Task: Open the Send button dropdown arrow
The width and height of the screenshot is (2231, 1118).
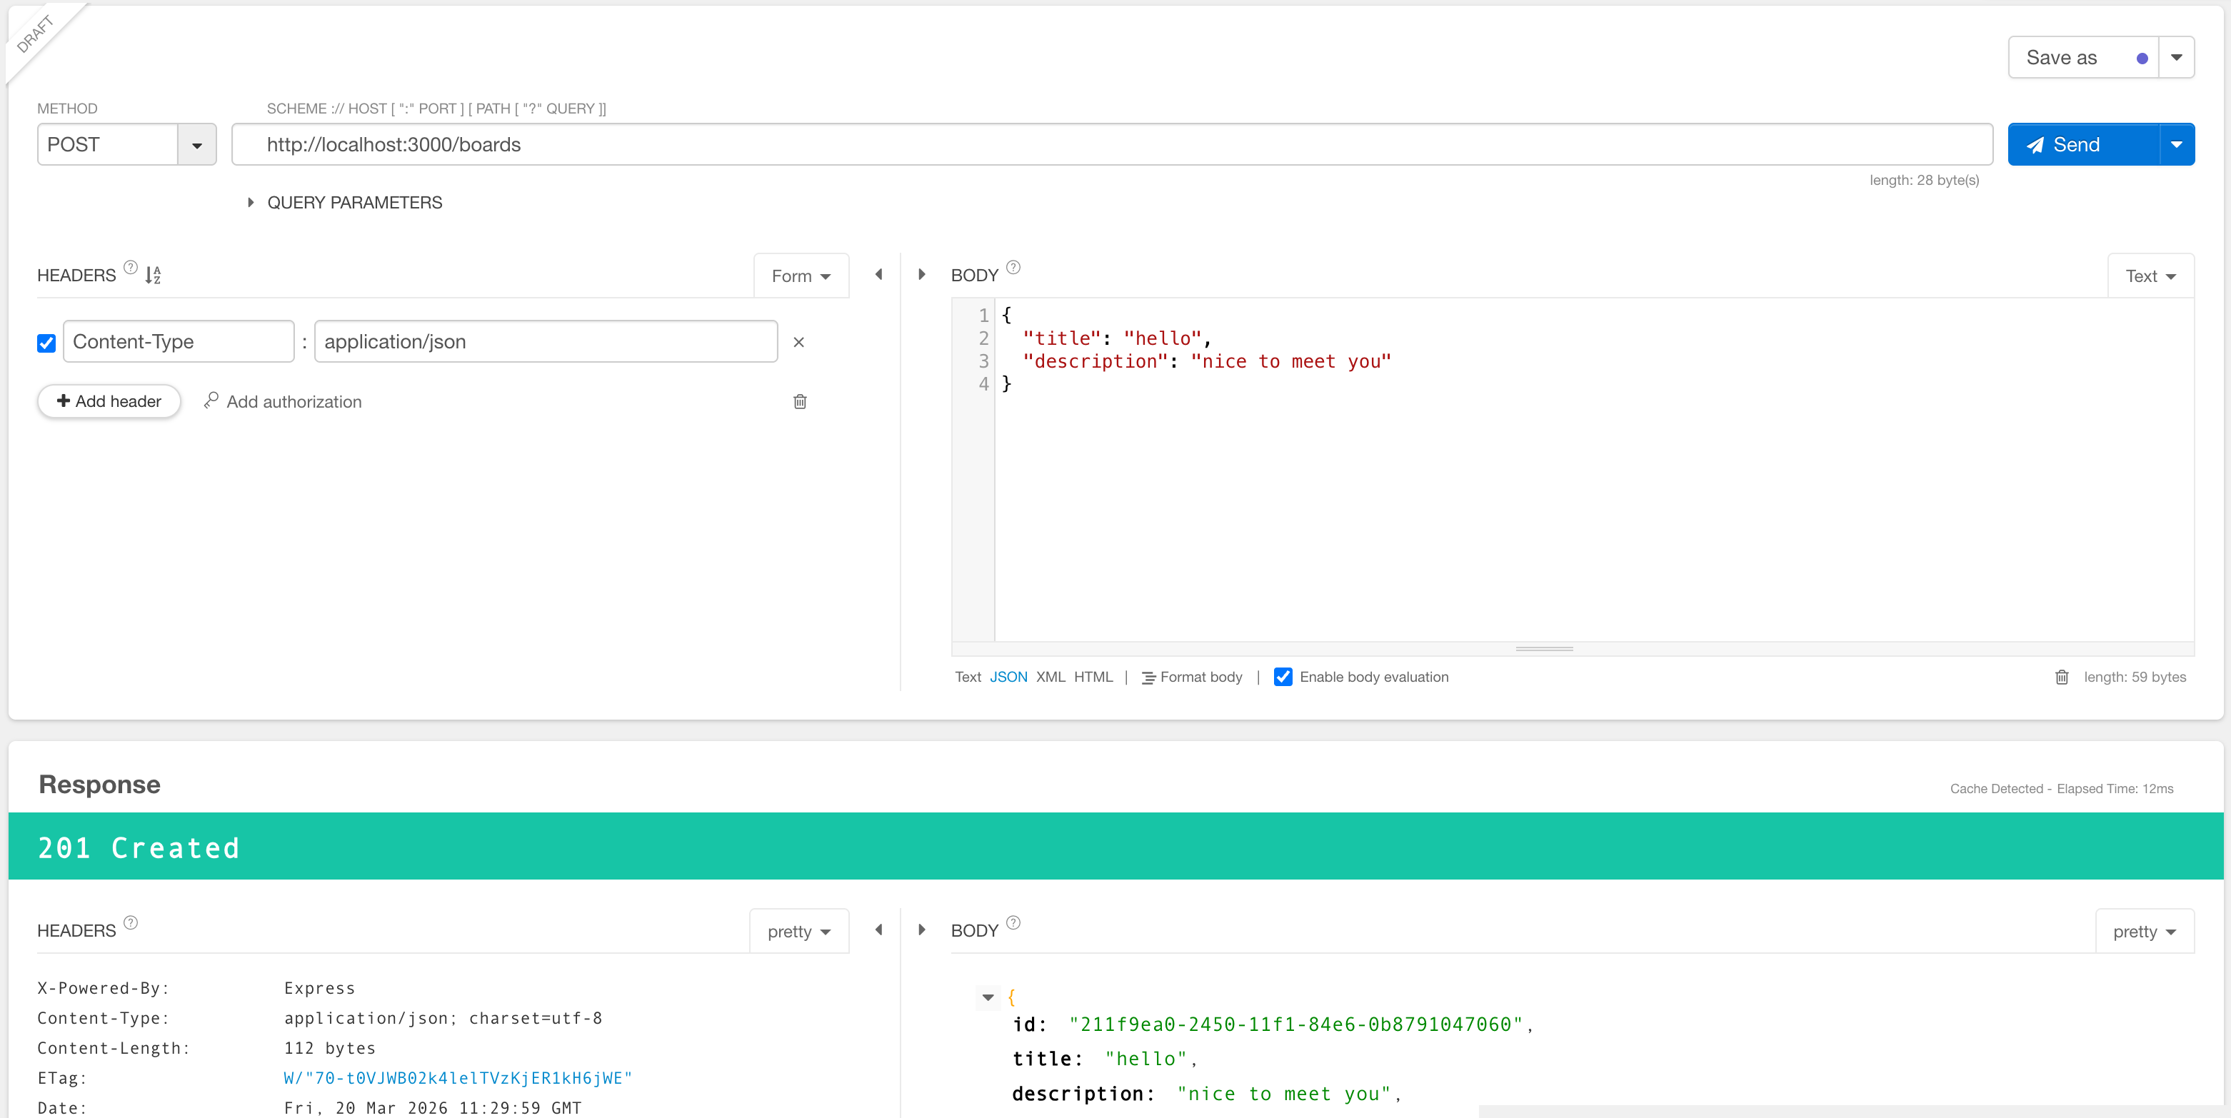Action: (2175, 145)
